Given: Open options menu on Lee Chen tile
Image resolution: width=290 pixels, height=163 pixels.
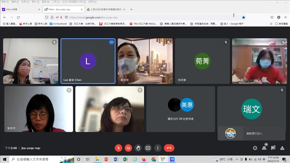Looking at the screenshot, I should coord(111,42).
